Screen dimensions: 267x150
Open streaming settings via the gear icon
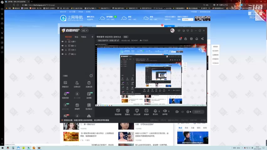click(x=188, y=112)
